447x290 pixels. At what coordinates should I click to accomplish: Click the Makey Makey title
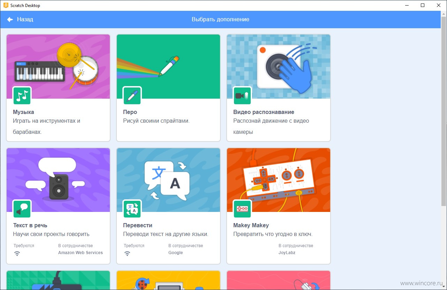click(251, 226)
